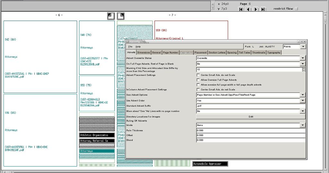Viewport: 329px width, 173px height.
Task: Open the File menu
Action: pyautogui.click(x=130, y=47)
